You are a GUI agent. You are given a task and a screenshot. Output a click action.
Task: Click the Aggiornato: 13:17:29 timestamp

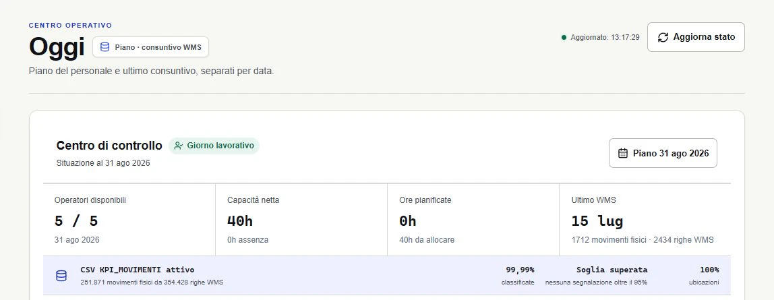pyautogui.click(x=605, y=38)
